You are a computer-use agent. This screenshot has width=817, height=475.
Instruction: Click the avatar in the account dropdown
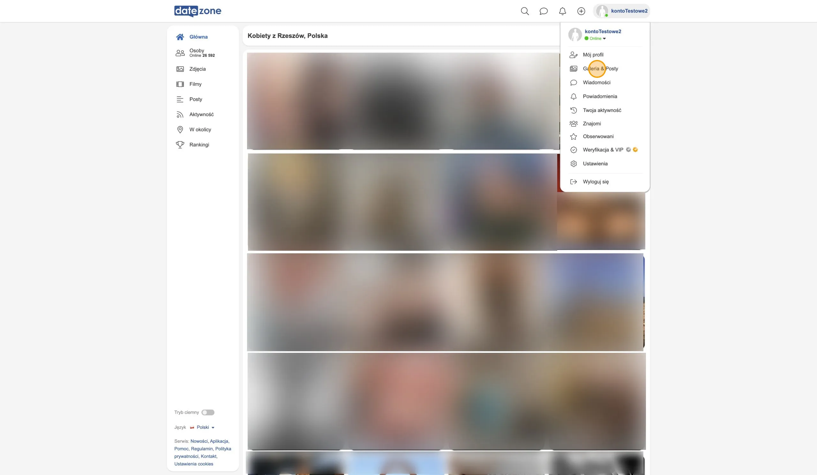(x=575, y=34)
